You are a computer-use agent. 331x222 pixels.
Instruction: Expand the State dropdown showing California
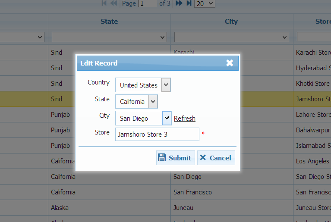153,102
